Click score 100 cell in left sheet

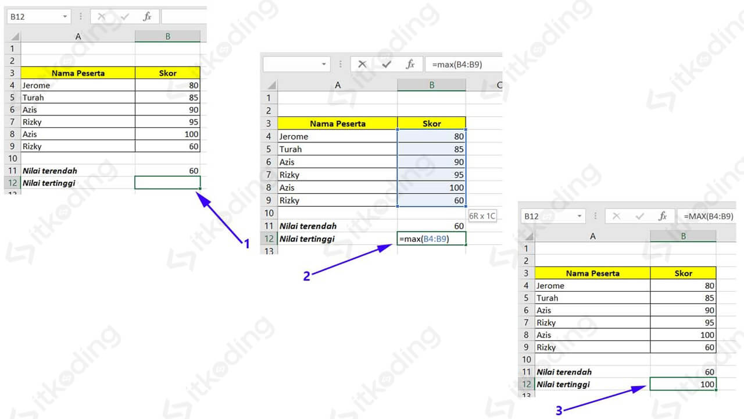167,134
